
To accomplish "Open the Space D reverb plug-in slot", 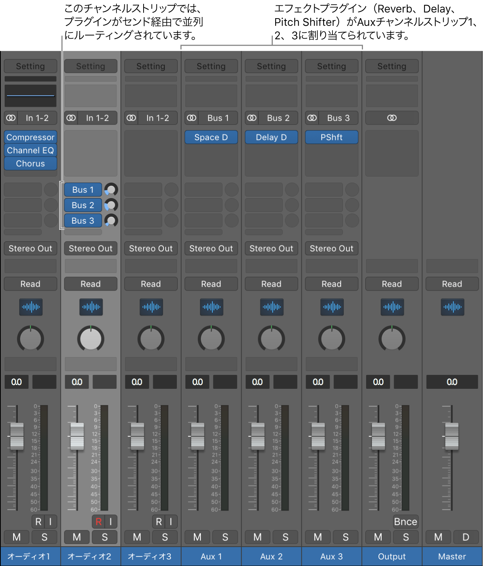I will pyautogui.click(x=211, y=137).
